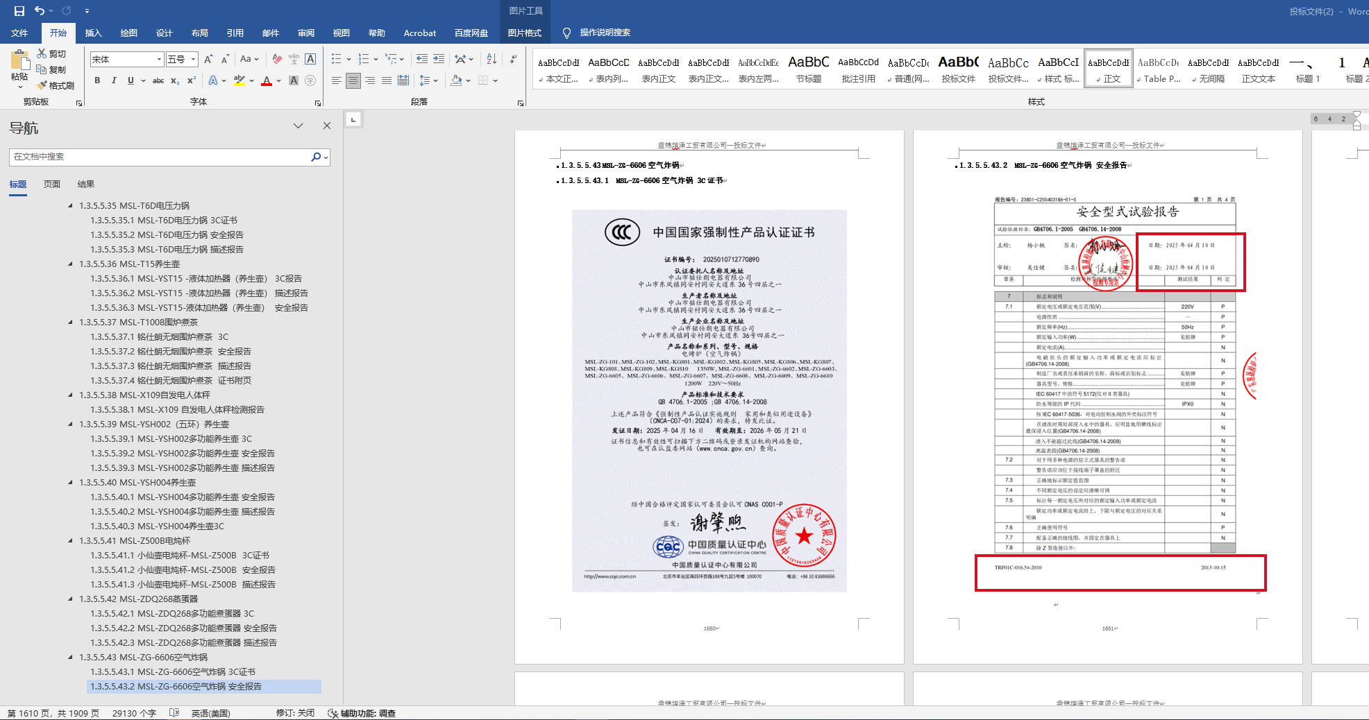1369x720 pixels.
Task: Open heading 1.3.5.5.43.1 MSL-ZG-6606空气炸锅 3C证书
Action: pyautogui.click(x=173, y=672)
